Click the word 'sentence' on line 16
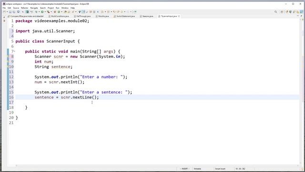305x172 pixels. coord(44,97)
